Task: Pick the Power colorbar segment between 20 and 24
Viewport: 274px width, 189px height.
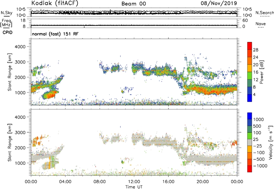Action: 250,61
